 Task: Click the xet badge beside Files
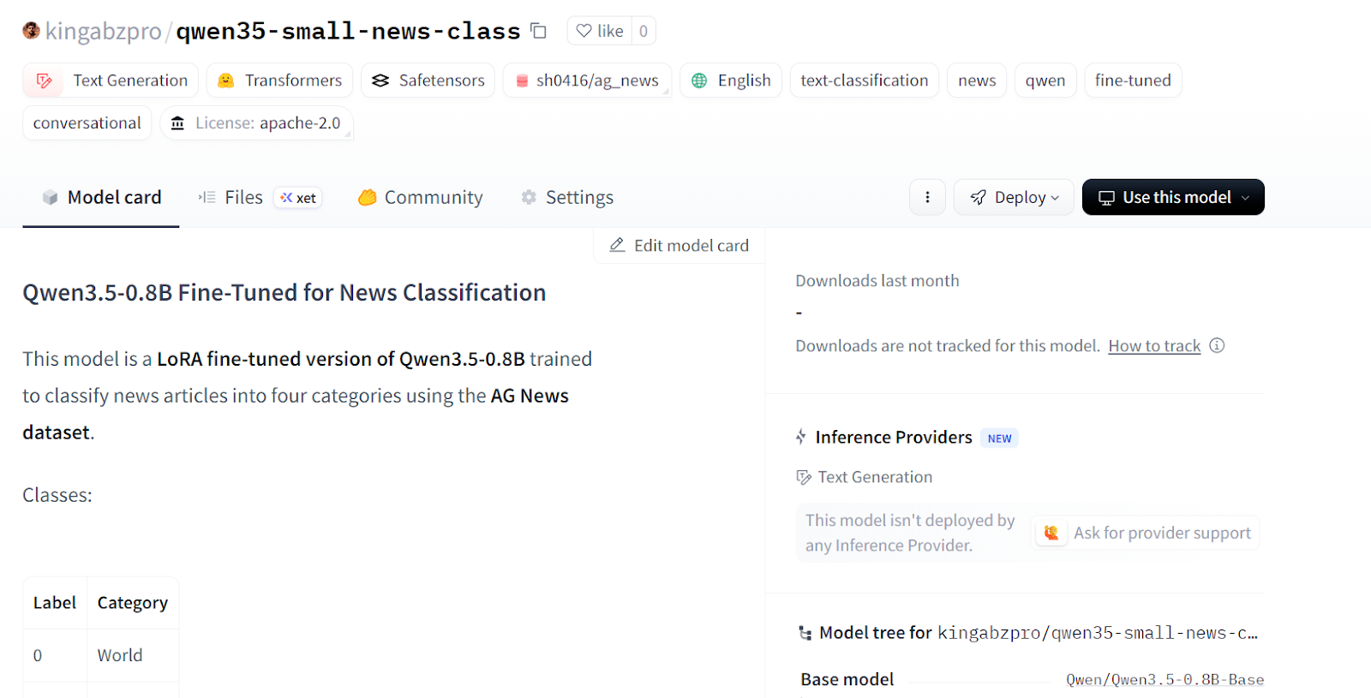tap(298, 198)
